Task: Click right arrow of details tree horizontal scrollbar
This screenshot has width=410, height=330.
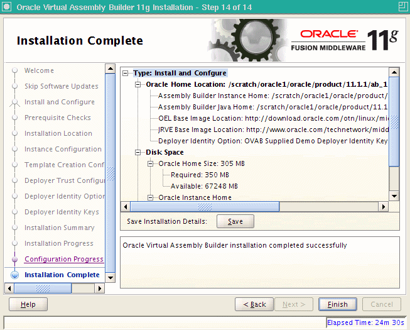Action: 384,207
